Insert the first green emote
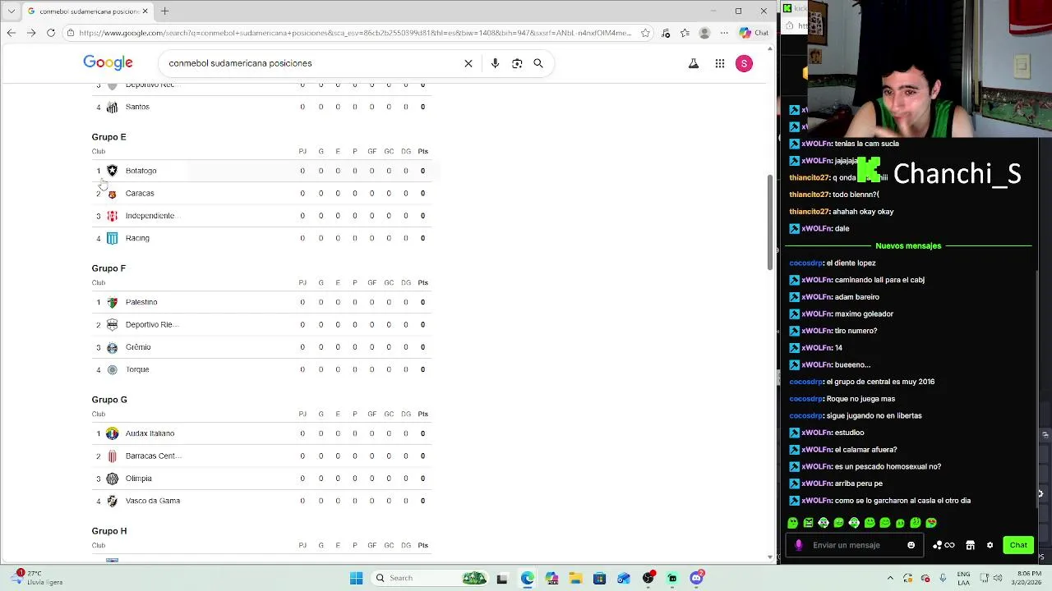Image resolution: width=1052 pixels, height=591 pixels. (792, 523)
